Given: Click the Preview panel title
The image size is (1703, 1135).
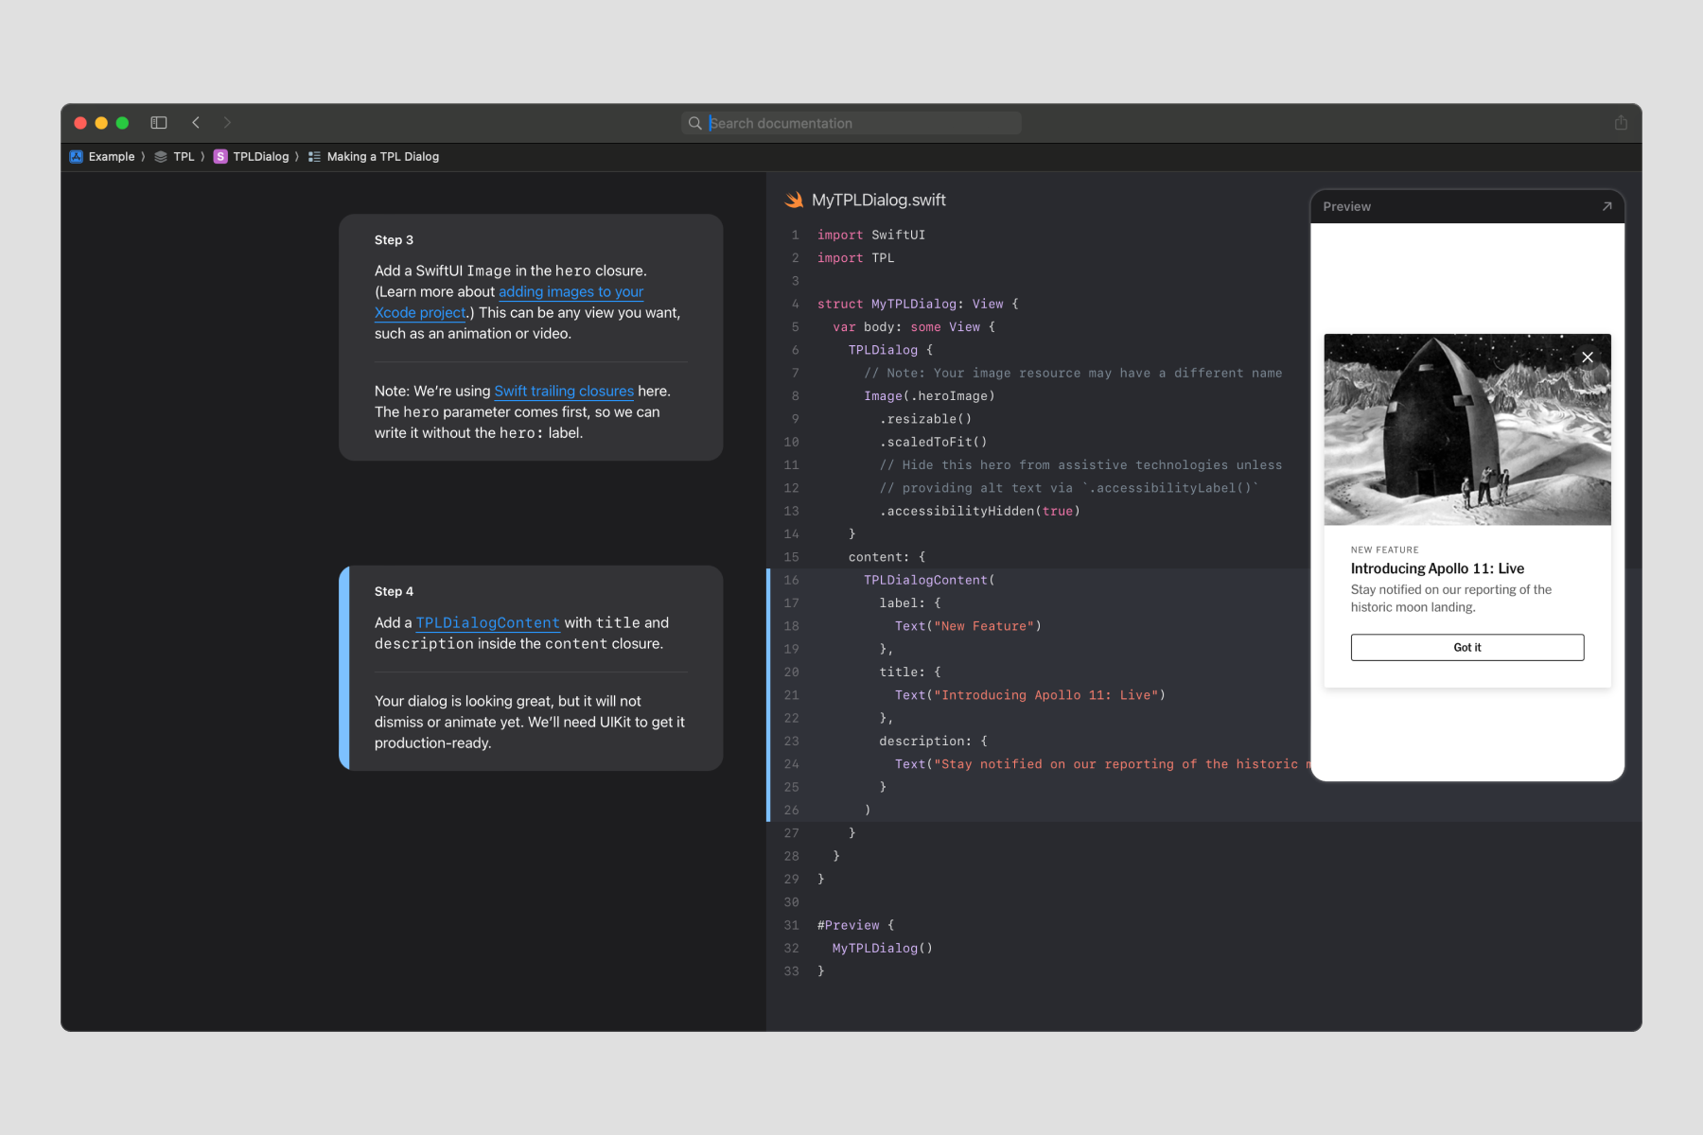Looking at the screenshot, I should pyautogui.click(x=1347, y=207).
